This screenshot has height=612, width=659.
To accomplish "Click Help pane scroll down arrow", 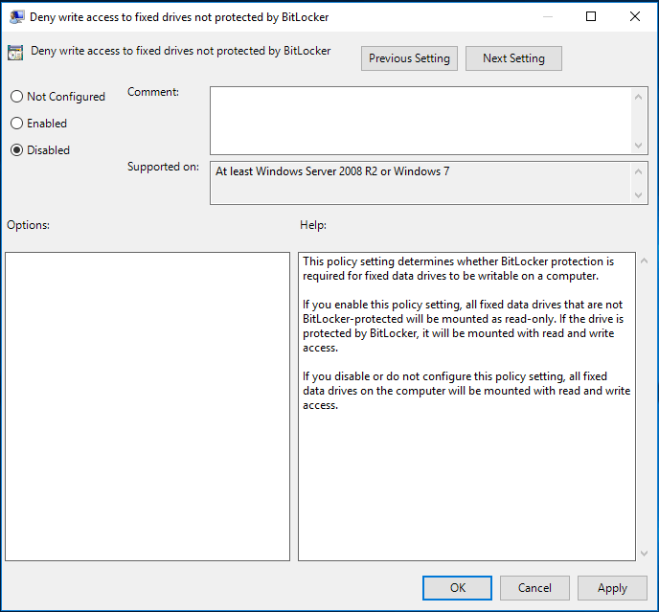I will point(644,554).
